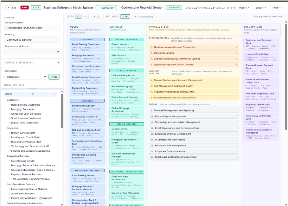
Task: Open Risk and Compliance Data information card
Action: pyautogui.click(x=261, y=96)
